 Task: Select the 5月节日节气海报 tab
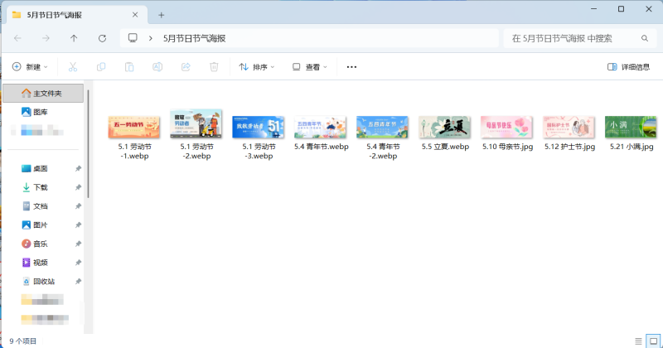coord(76,15)
